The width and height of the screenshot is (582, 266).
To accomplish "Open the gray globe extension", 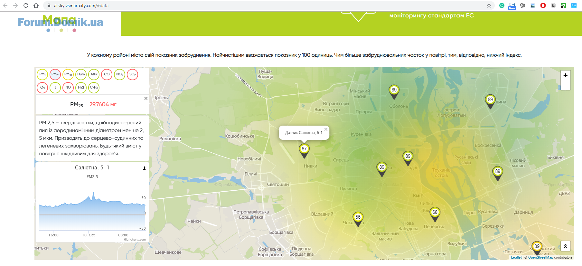I will [x=522, y=5].
